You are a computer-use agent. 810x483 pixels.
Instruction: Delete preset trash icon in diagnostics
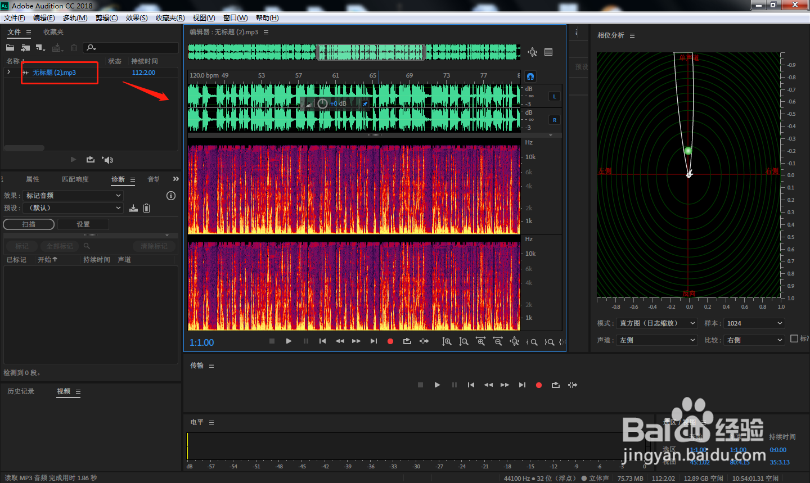(x=146, y=208)
